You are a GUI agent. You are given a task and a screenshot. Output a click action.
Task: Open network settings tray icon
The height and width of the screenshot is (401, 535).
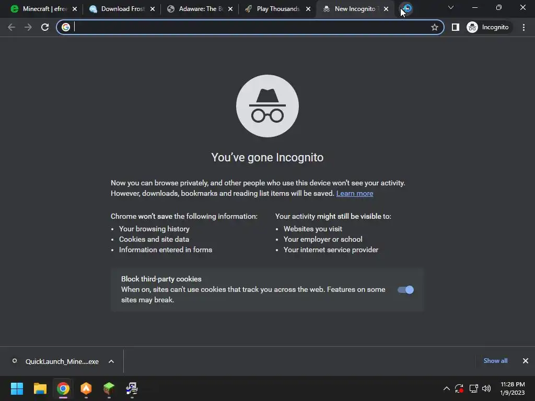(x=473, y=388)
